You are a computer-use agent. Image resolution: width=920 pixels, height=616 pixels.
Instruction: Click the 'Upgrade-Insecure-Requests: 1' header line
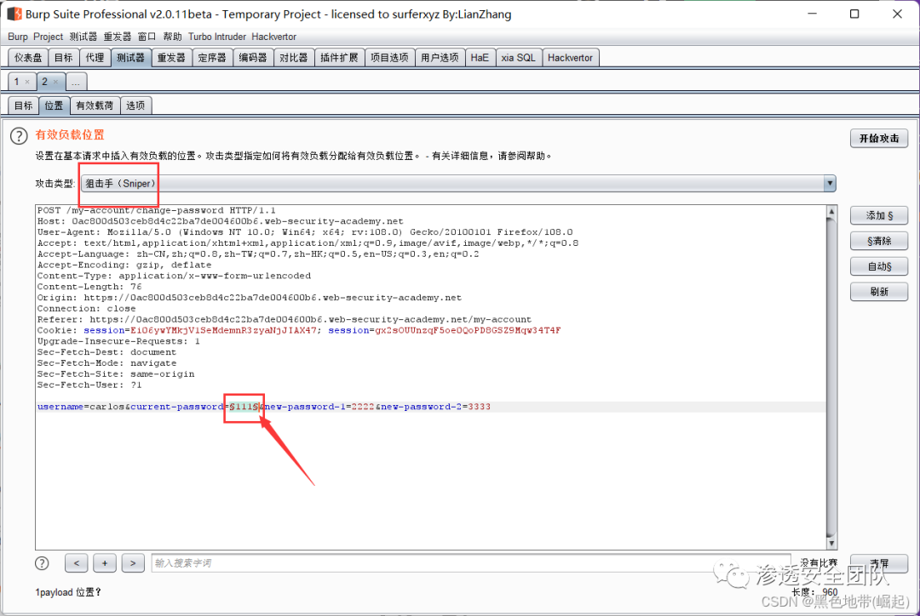(x=118, y=341)
